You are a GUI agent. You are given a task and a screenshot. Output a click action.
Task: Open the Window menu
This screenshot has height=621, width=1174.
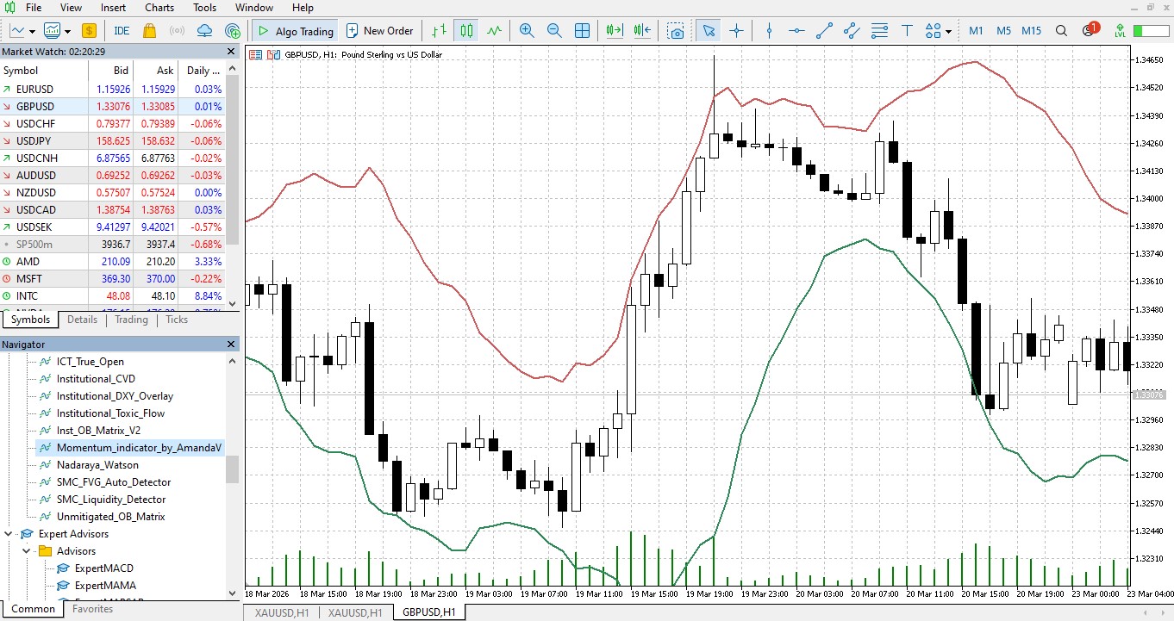[x=254, y=8]
